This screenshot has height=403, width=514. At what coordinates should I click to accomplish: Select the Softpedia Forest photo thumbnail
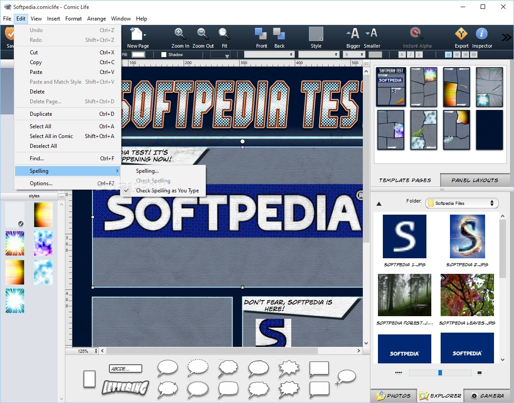(x=404, y=295)
